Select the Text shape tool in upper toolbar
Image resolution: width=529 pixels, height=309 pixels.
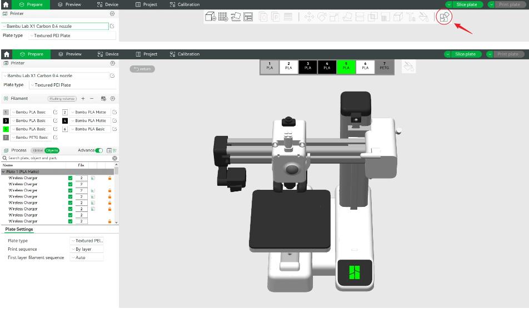click(411, 17)
